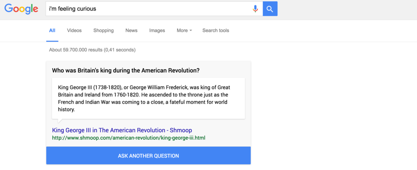
Task: Show the Images results tab
Action: pyautogui.click(x=157, y=30)
